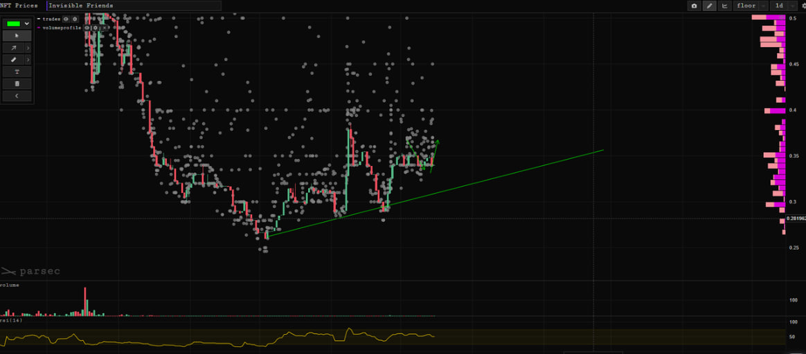Toggle trades series visibility eye
806x354 pixels.
[66, 19]
